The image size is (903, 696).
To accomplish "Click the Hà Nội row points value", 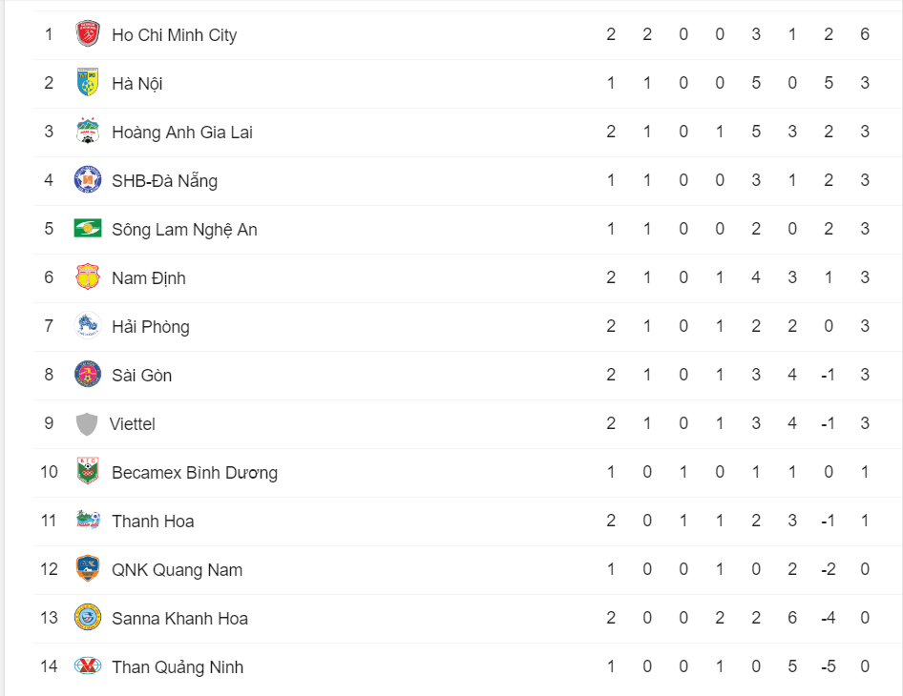I will (x=865, y=83).
